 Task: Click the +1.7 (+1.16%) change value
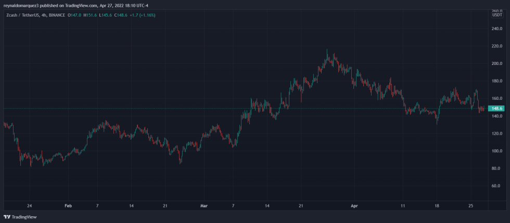[142, 15]
